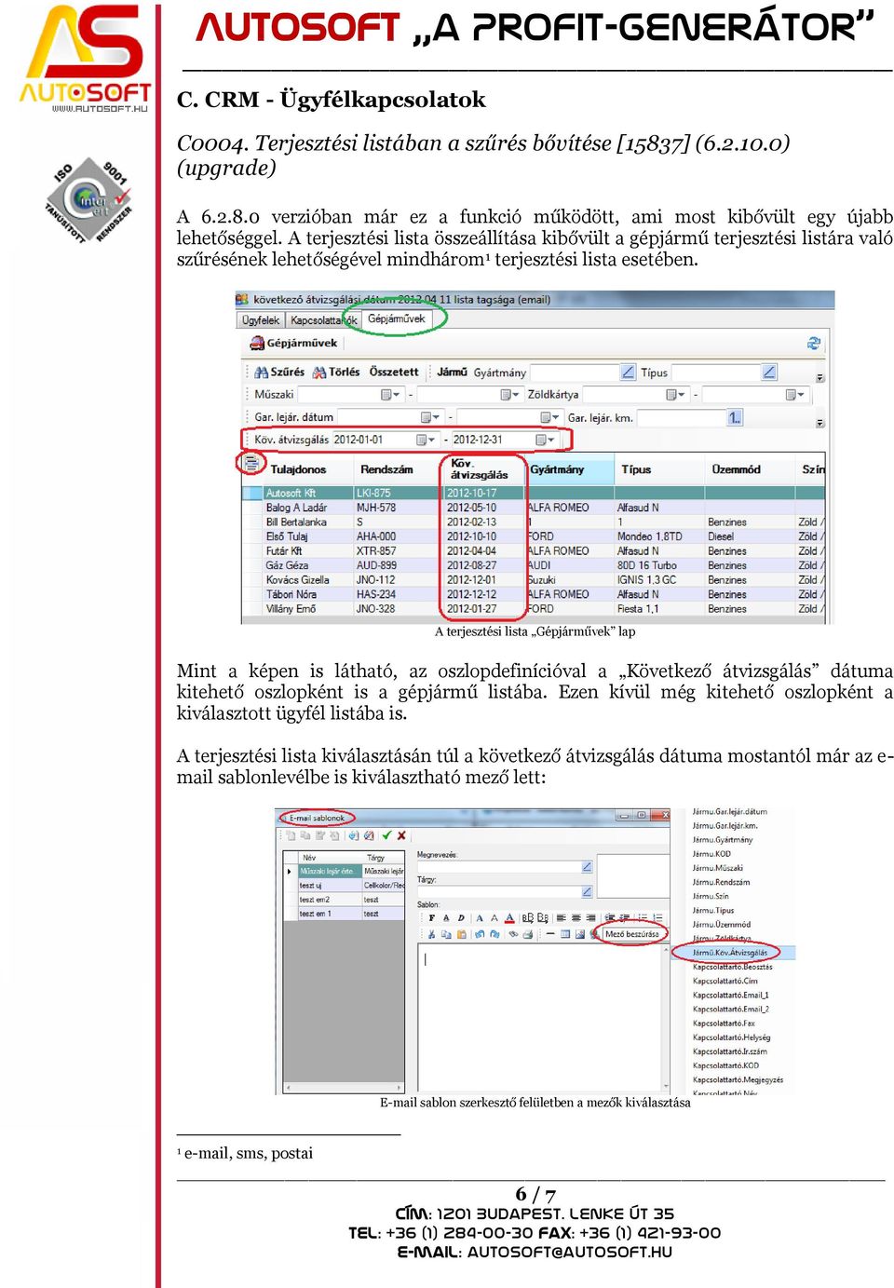Screen dimensions: 894x1288
Task: Click into the Gar. lejár. km. input field
Action: point(681,417)
